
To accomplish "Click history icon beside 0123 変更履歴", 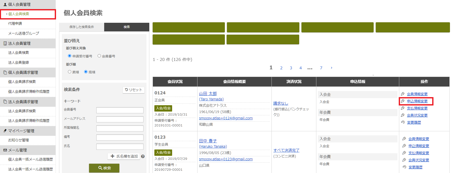I will tap(404, 167).
